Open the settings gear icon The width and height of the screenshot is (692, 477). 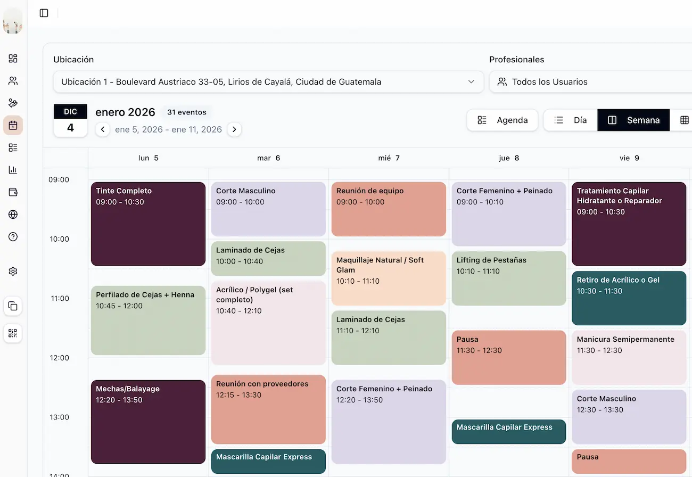13,272
